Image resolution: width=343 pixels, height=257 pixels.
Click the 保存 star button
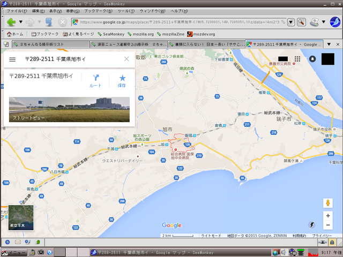(122, 81)
